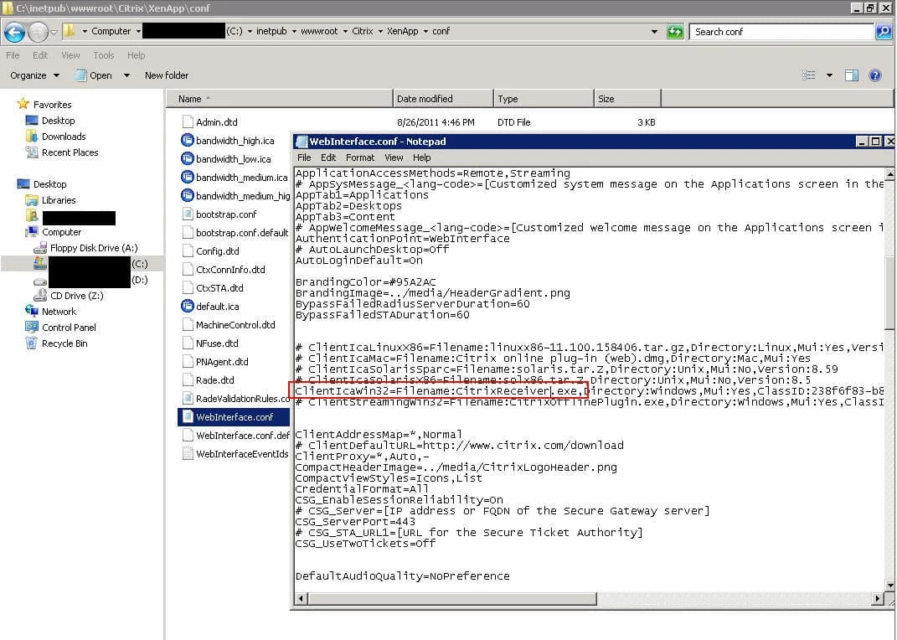Screen dimensions: 897x640
Task: Open Notepad View menu
Action: 394,157
